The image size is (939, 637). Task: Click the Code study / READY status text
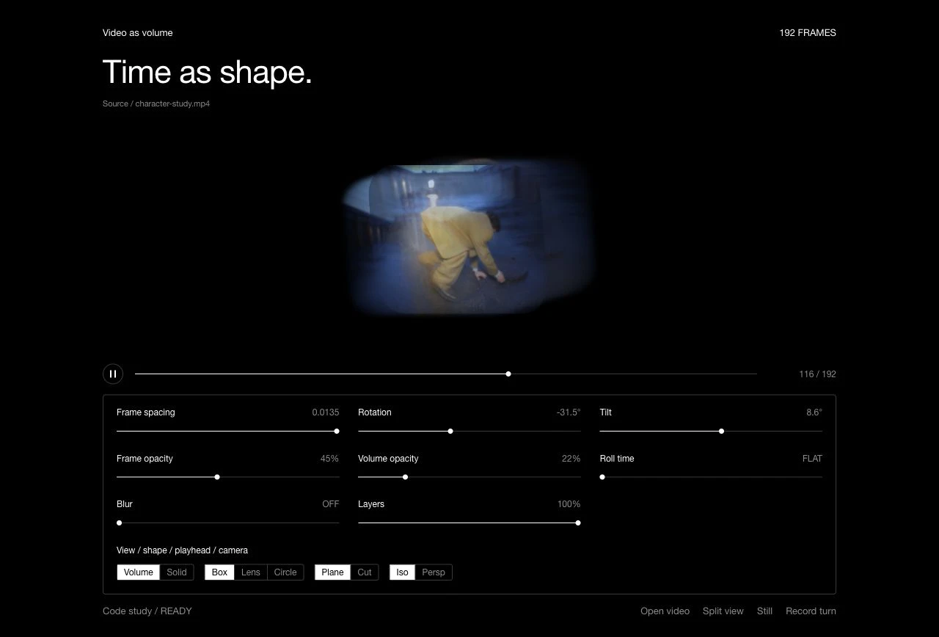147,611
